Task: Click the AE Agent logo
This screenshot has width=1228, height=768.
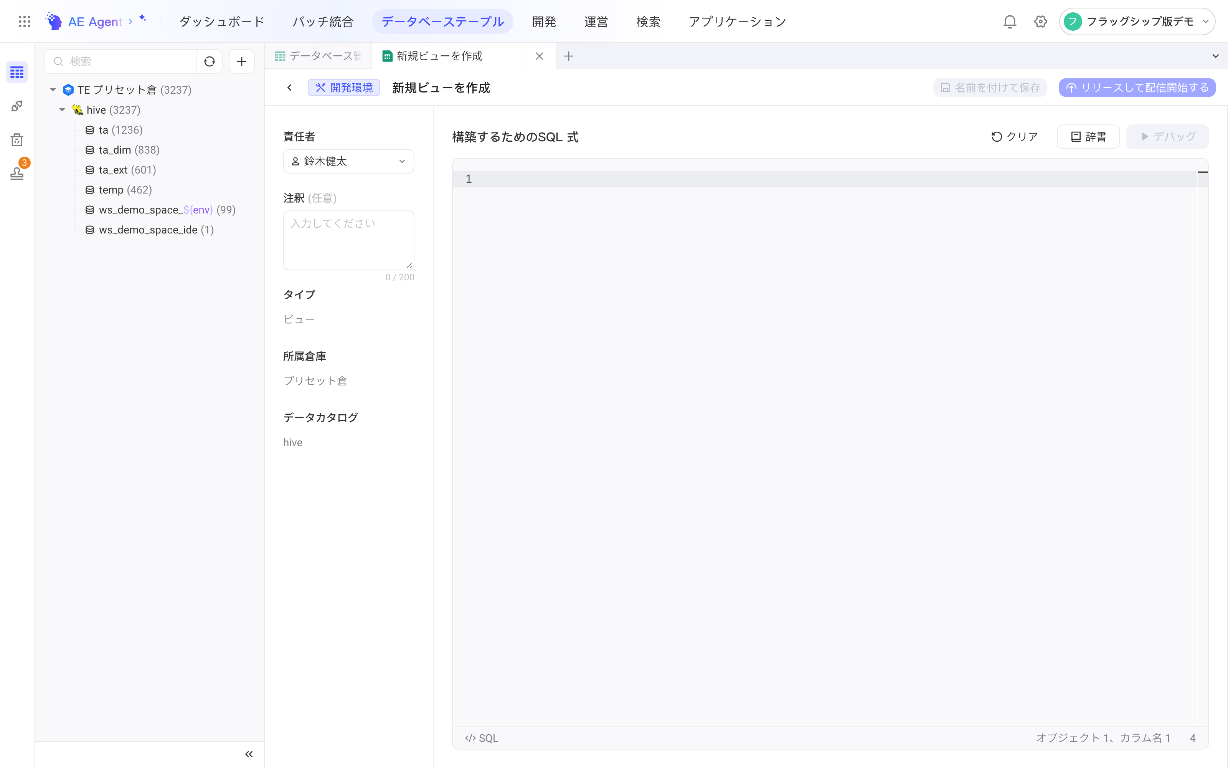Action: pyautogui.click(x=84, y=22)
